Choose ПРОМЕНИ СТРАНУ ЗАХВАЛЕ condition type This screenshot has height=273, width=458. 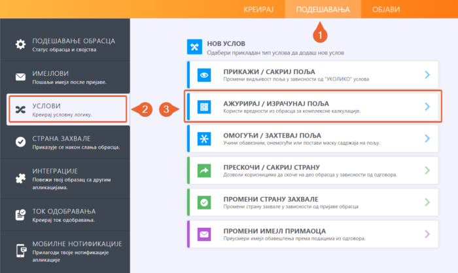point(313,202)
